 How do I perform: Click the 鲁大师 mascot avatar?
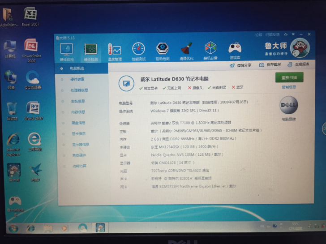(x=300, y=48)
